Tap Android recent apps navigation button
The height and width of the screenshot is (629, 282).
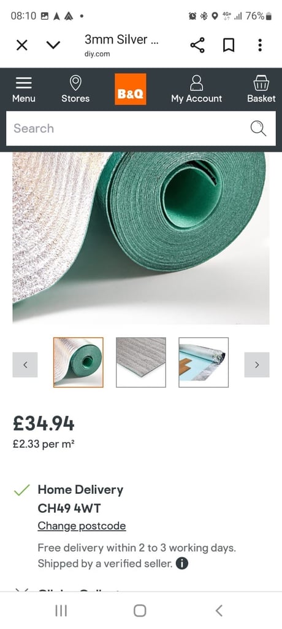click(x=61, y=611)
